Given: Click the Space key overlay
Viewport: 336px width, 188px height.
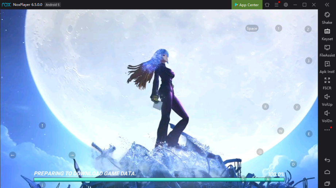Looking at the screenshot, I should (x=252, y=29).
